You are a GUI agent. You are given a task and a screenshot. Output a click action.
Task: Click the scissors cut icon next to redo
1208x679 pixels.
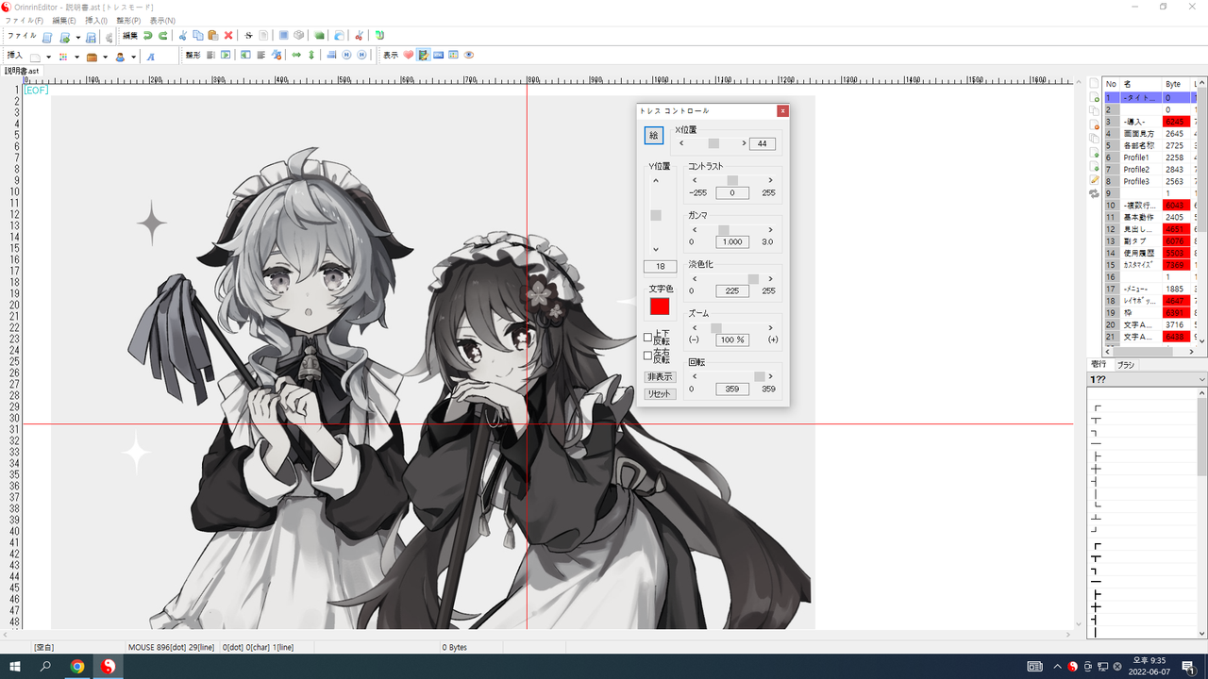pos(183,36)
